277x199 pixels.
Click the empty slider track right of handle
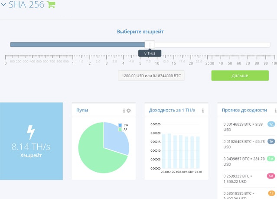pos(212,45)
